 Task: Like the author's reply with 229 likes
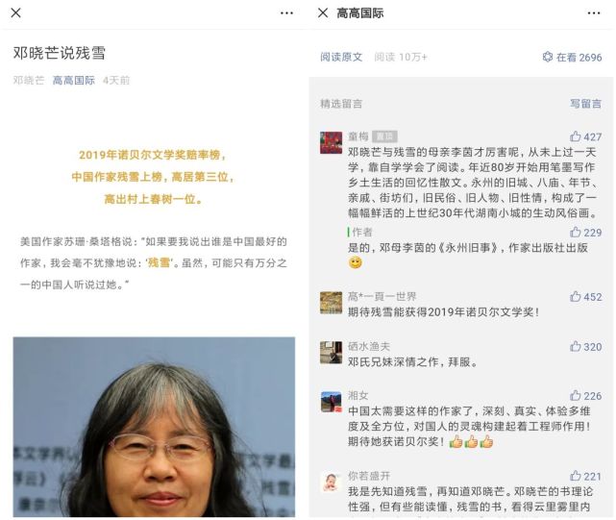tap(575, 232)
